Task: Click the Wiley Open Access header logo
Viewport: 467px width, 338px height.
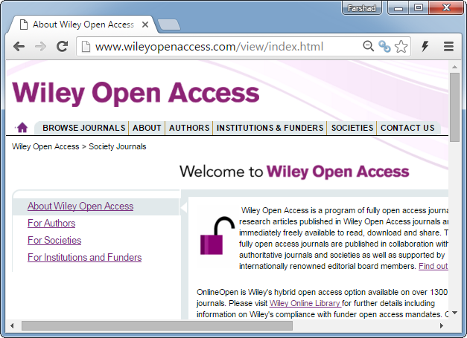Action: tap(136, 93)
